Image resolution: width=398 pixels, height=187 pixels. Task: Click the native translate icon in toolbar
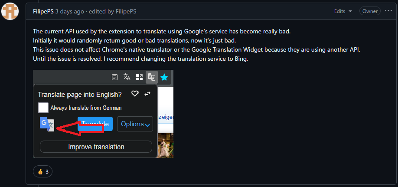click(x=127, y=77)
